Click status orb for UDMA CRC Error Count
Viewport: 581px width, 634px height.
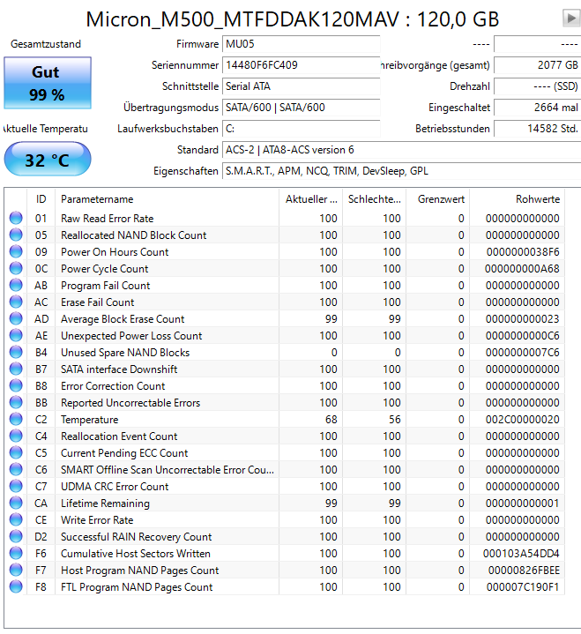click(16, 486)
